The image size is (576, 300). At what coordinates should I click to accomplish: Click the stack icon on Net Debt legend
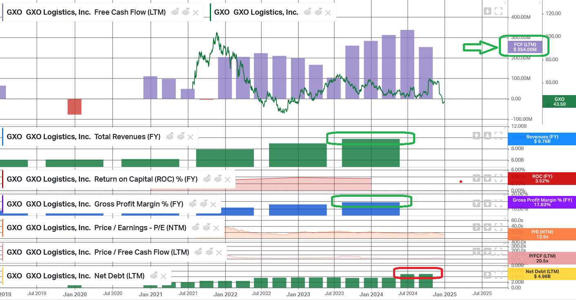(x=154, y=276)
